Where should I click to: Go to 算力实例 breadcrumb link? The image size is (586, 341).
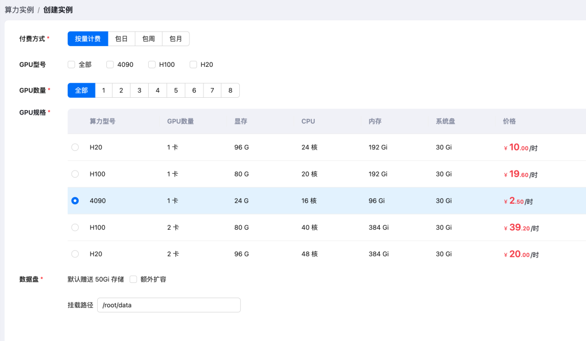tap(19, 10)
